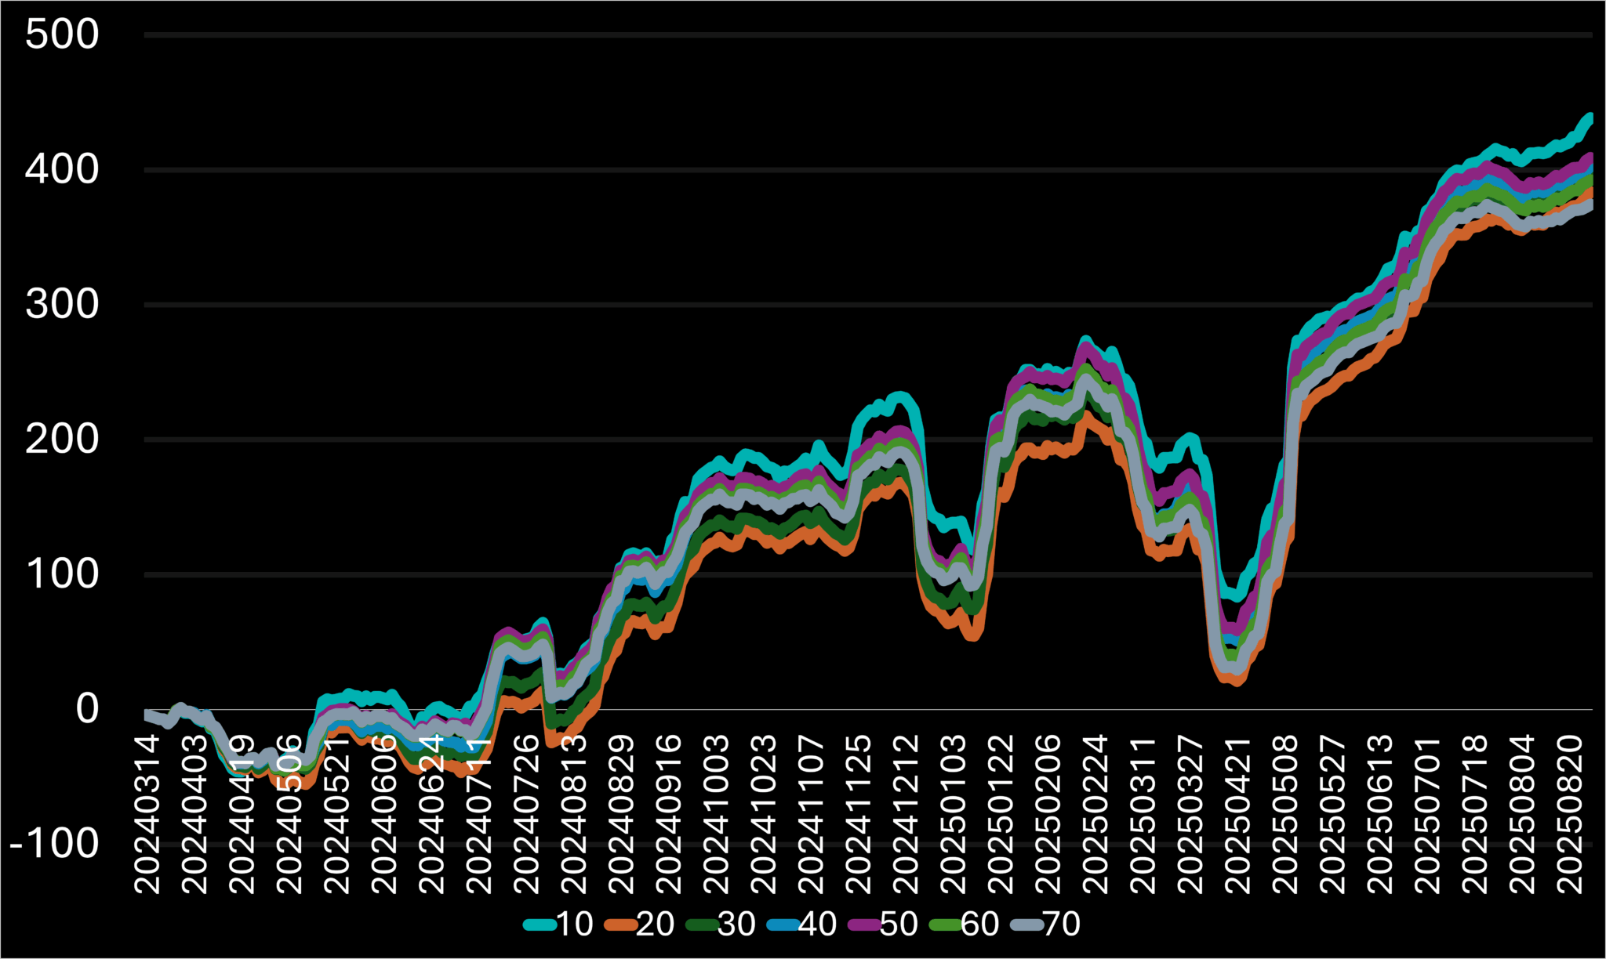Select the legend label 70
The image size is (1606, 959).
(1062, 925)
